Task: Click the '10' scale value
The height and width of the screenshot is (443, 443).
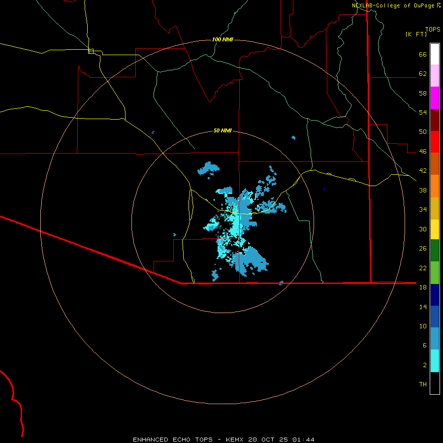Action: (x=423, y=326)
